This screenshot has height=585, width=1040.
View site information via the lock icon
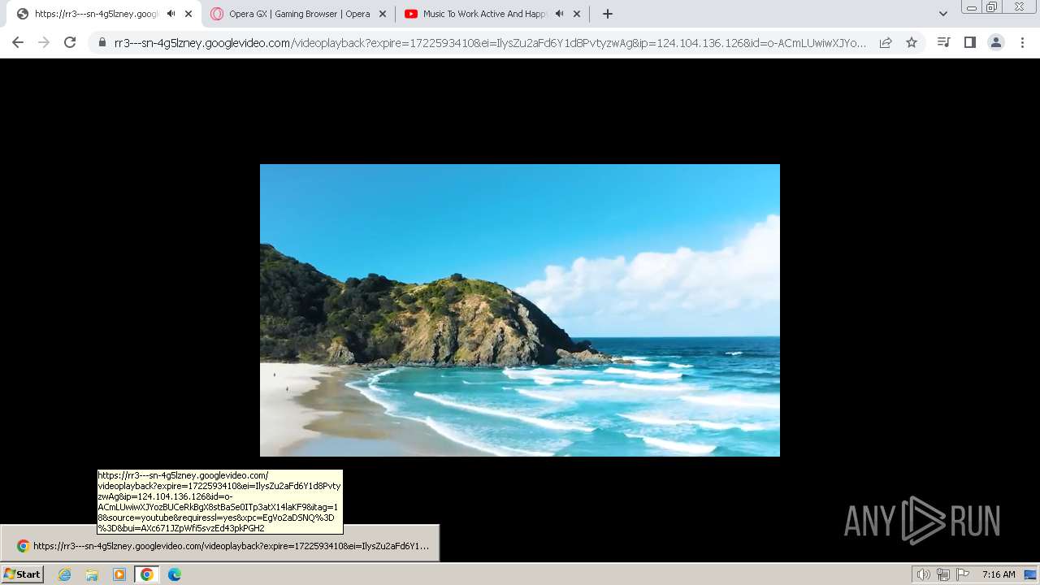(x=102, y=42)
